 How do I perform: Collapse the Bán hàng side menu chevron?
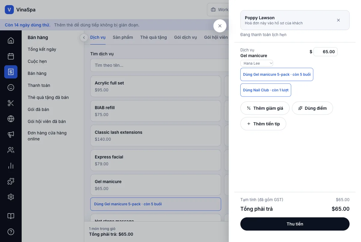[84, 38]
